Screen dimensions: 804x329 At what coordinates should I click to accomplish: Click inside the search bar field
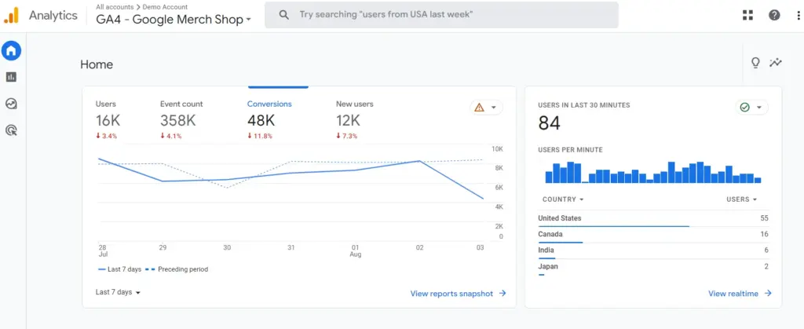click(441, 15)
